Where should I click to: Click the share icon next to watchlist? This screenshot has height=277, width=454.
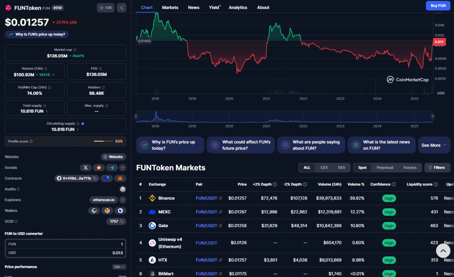[122, 8]
